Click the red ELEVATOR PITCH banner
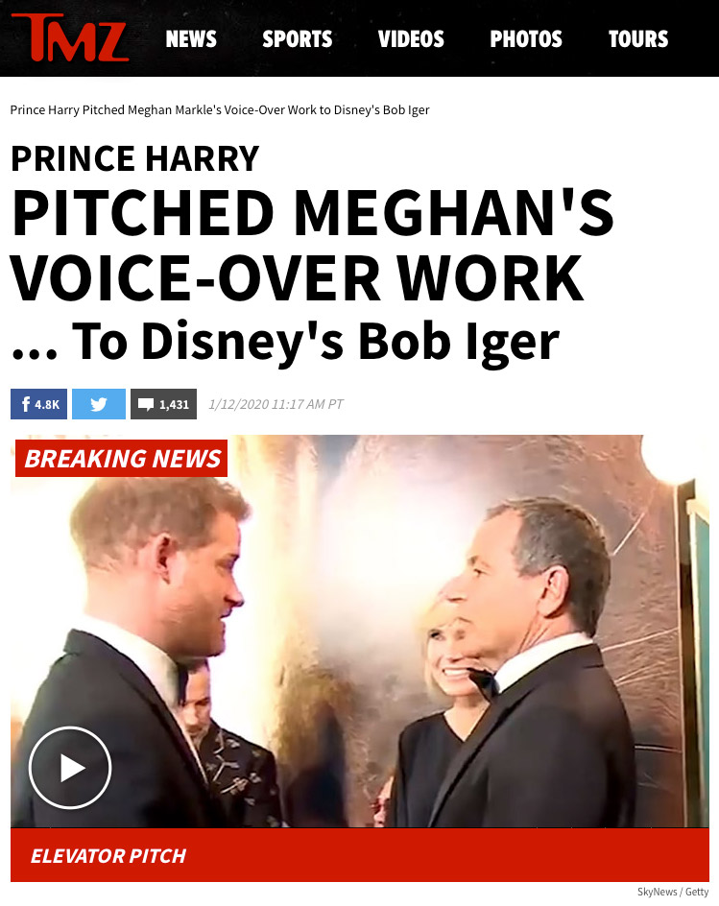This screenshot has height=906, width=719. tap(359, 854)
